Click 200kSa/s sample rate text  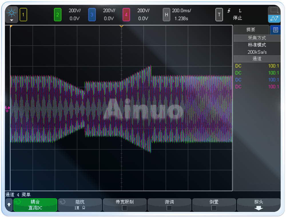[x=257, y=52]
